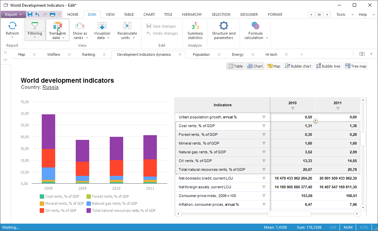The image size is (378, 231).
Task: Click the Save icon in quick access toolbar
Action: click(x=30, y=14)
